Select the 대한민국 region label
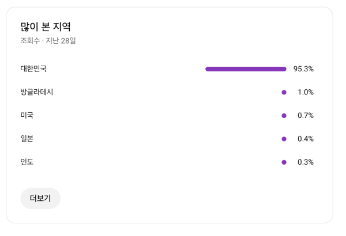 pyautogui.click(x=33, y=69)
